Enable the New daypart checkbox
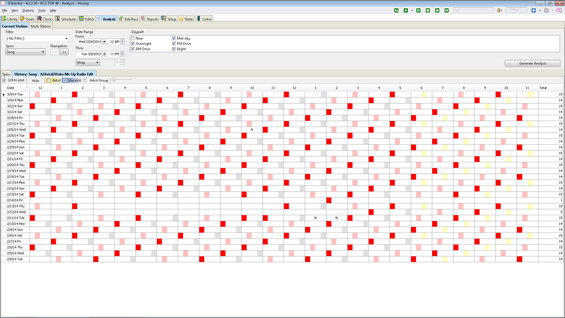Screen dimensions: 565x318 [x=132, y=38]
